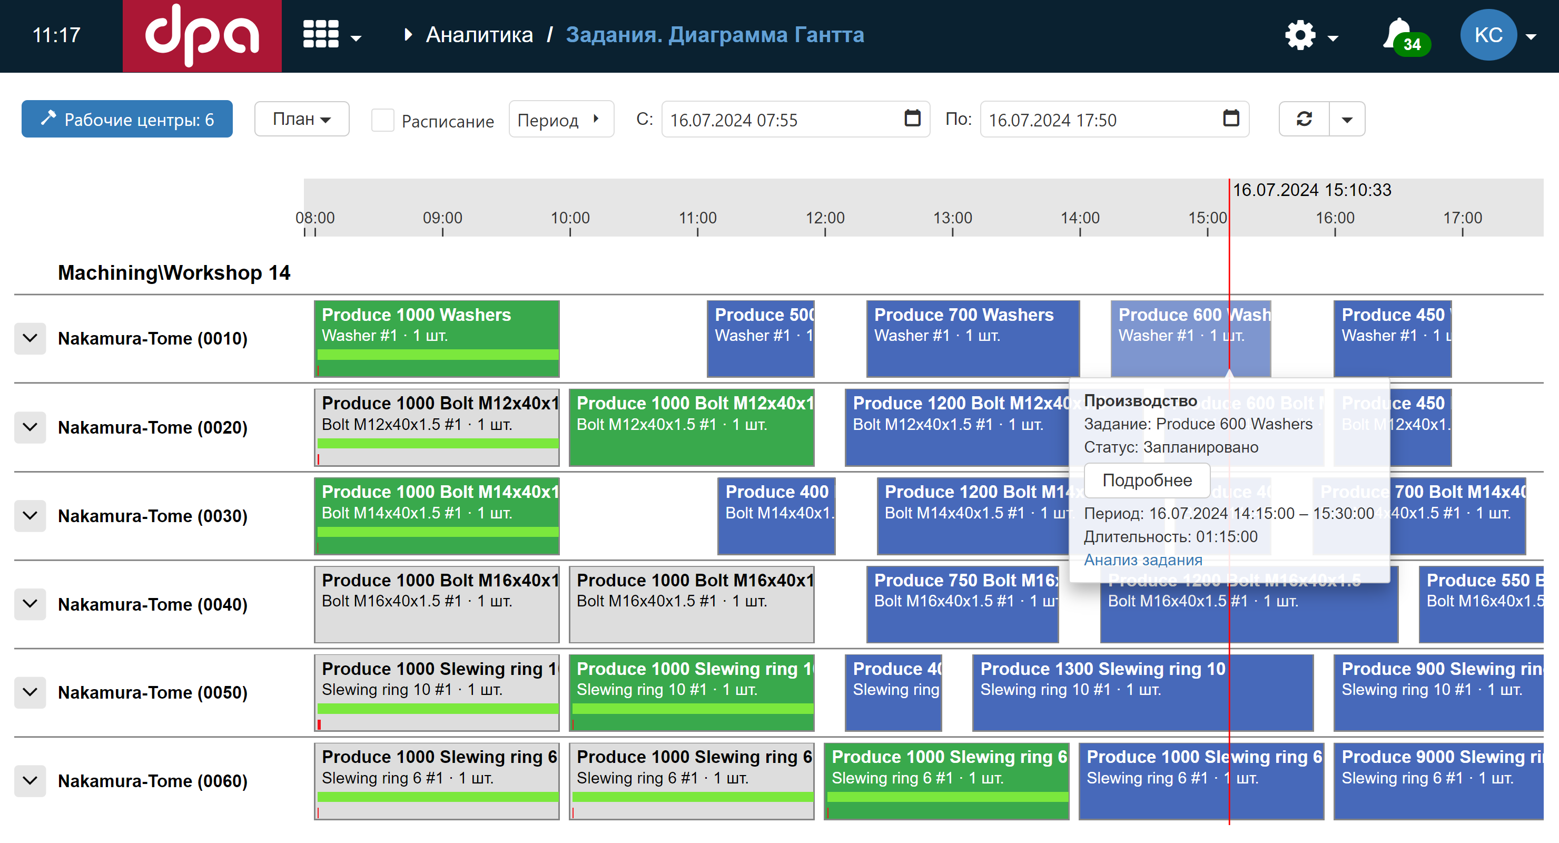Enable the Расписание checkbox

(x=382, y=120)
